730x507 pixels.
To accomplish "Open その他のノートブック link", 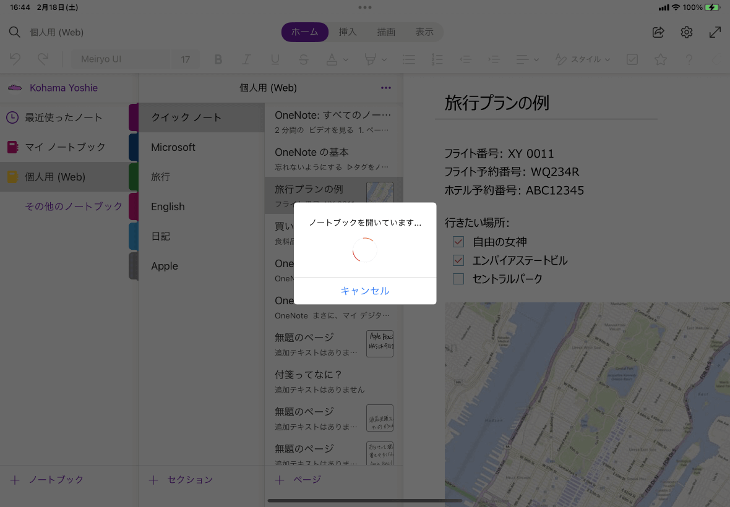I will click(x=74, y=207).
